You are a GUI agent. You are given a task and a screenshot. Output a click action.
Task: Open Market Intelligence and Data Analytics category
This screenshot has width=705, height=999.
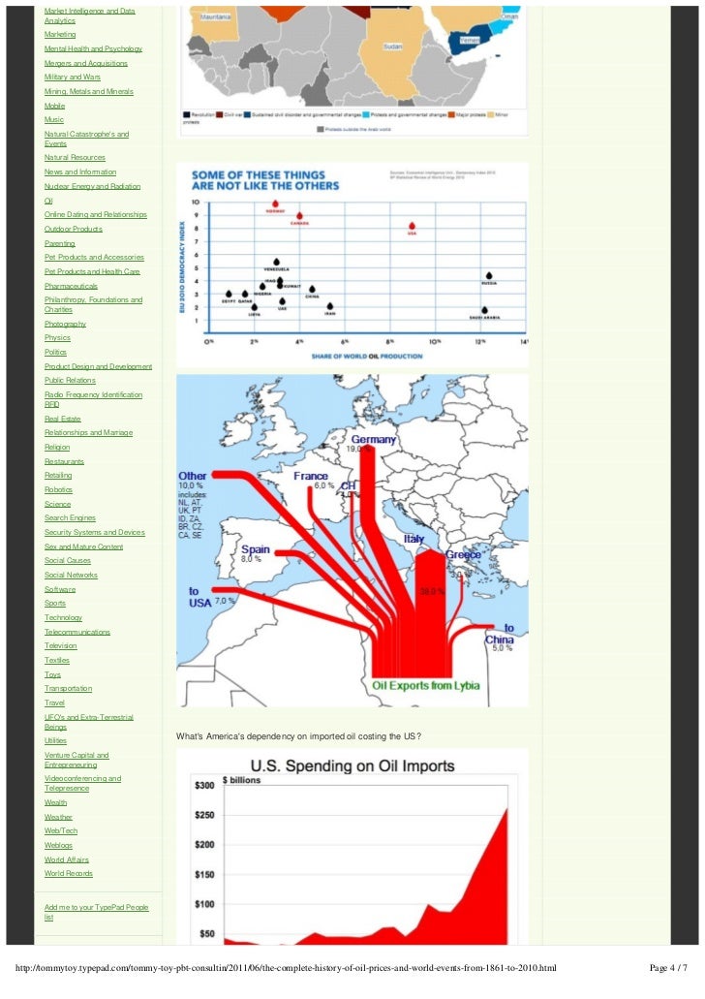[x=89, y=16]
